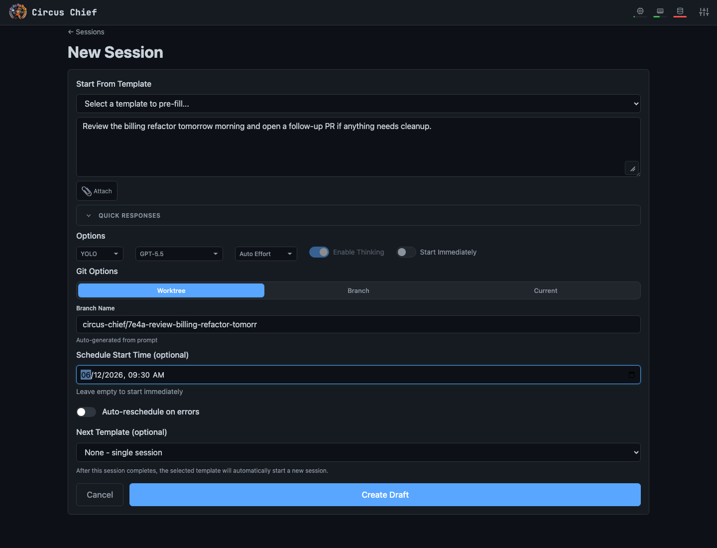Go back to Sessions
The image size is (717, 548).
tap(86, 32)
